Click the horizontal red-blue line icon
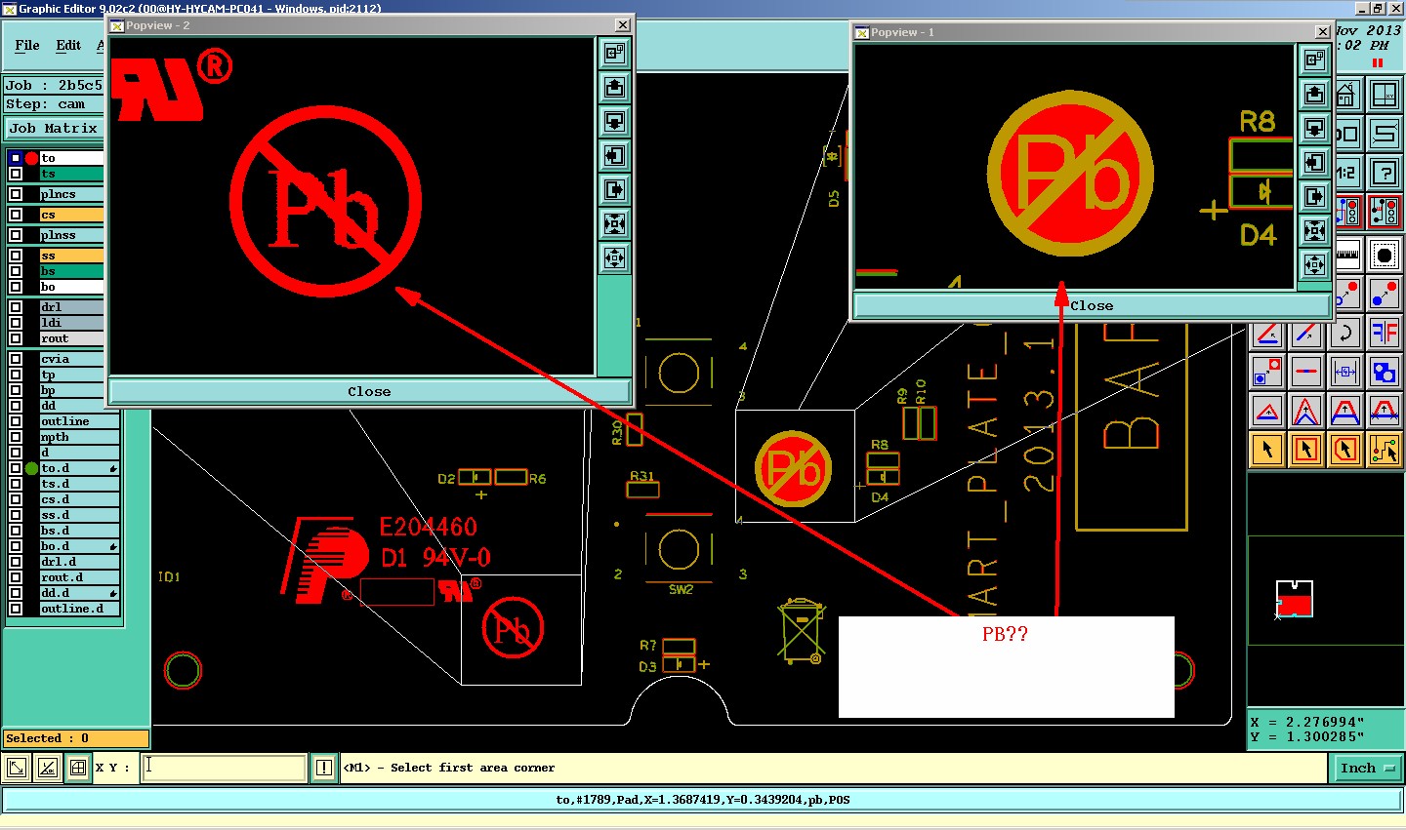 pos(1306,372)
